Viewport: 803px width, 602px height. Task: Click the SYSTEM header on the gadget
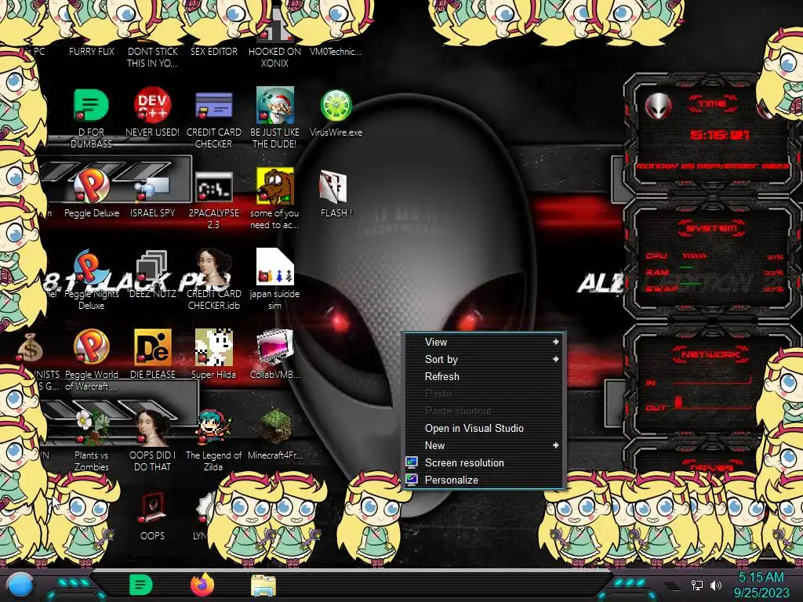pyautogui.click(x=712, y=228)
